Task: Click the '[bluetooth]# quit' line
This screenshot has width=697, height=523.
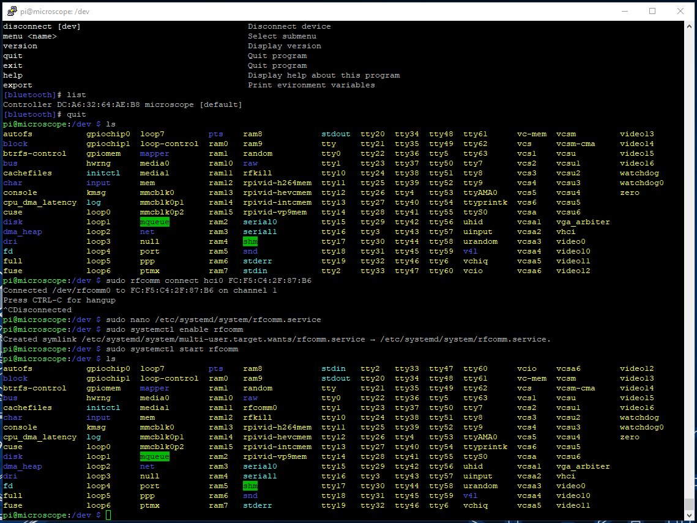Action: pos(45,114)
